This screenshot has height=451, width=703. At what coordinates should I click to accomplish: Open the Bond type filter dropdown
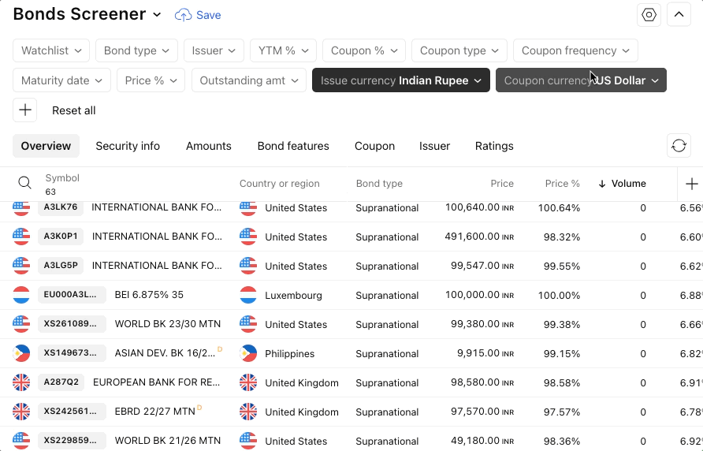(136, 50)
